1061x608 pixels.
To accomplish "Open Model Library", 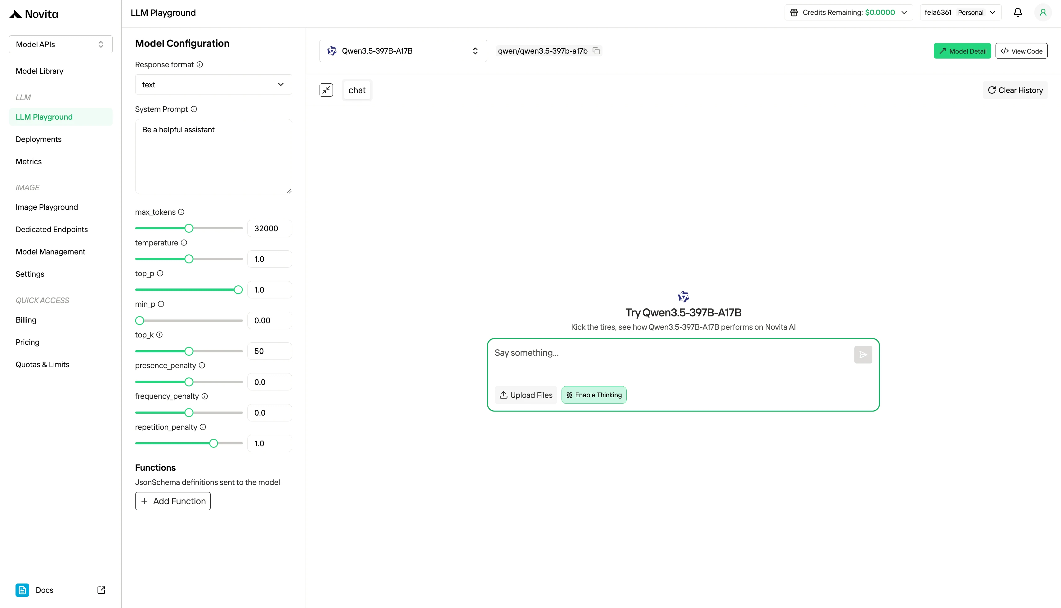I will (x=40, y=71).
